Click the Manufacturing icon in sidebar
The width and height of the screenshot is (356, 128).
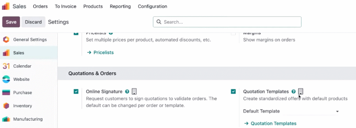6,119
